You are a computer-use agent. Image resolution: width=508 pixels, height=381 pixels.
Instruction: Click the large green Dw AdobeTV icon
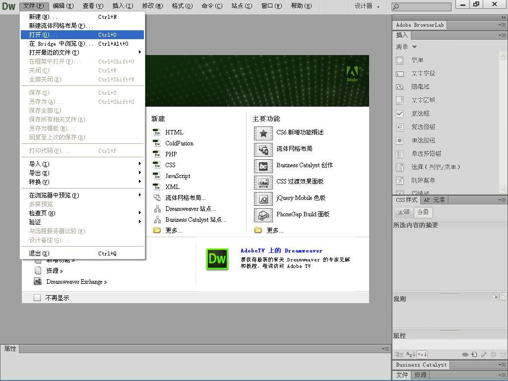click(x=217, y=259)
